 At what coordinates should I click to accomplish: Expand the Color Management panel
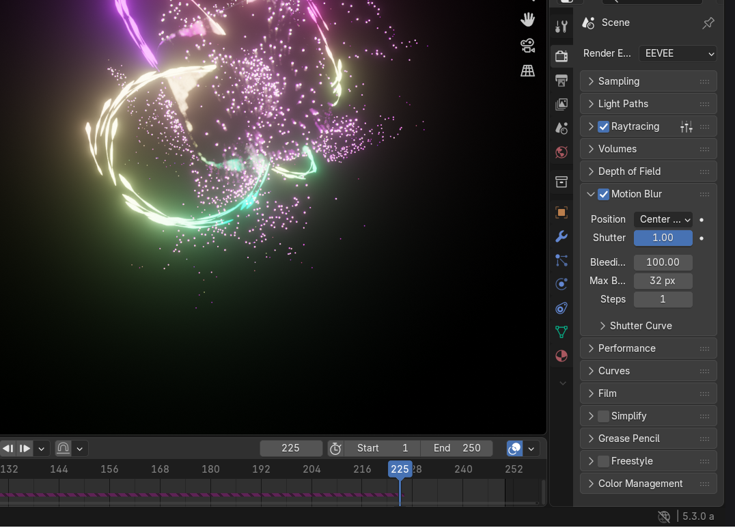(648, 484)
